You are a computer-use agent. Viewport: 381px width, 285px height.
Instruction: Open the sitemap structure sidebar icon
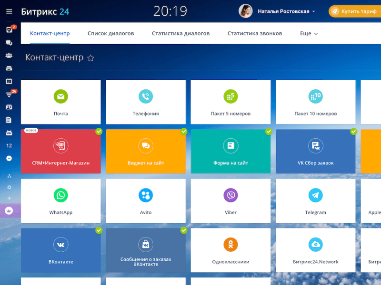click(9, 176)
